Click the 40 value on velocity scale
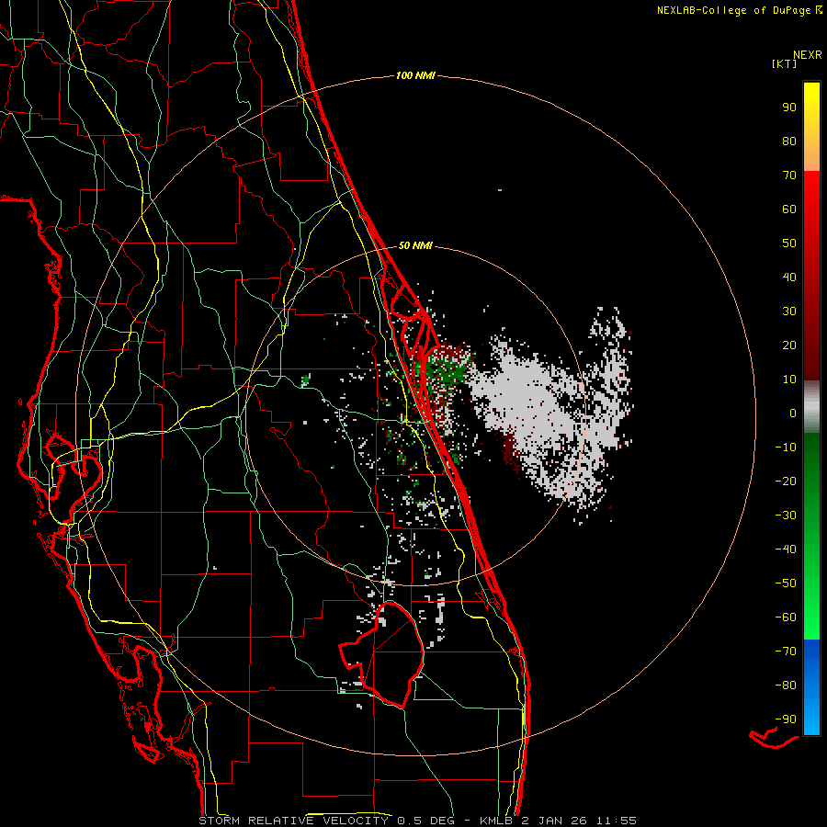This screenshot has width=827, height=827. point(789,277)
